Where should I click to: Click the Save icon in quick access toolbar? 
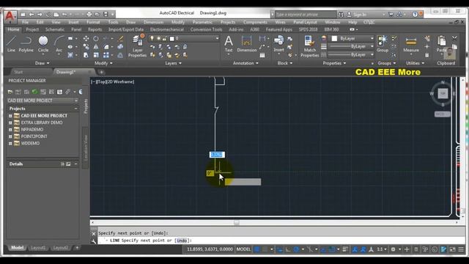point(106,14)
